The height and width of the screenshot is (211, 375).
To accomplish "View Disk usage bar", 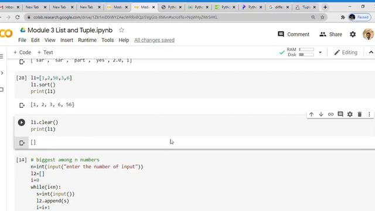I will pyautogui.click(x=306, y=55).
